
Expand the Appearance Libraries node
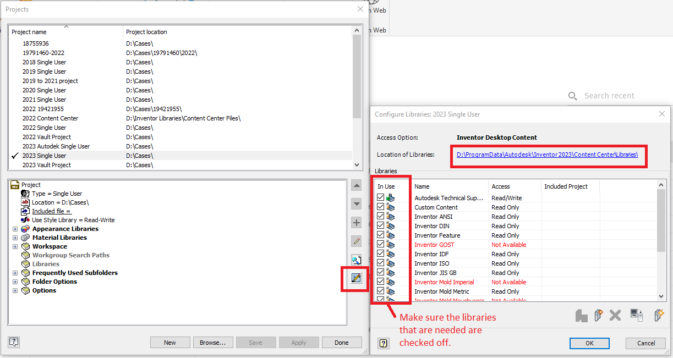click(x=15, y=228)
